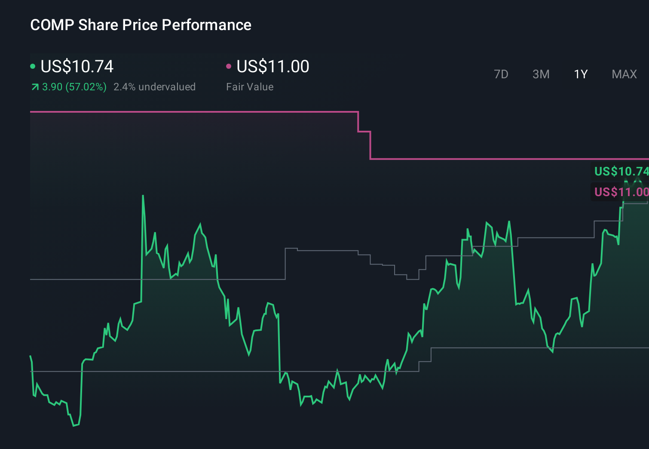
Task: Click the Fair Value label
Action: click(x=250, y=87)
